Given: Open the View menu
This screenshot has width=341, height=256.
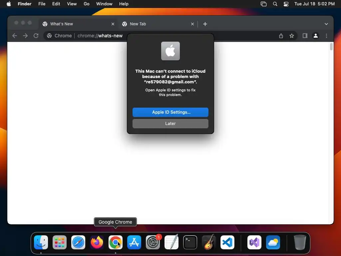Looking at the screenshot, I should (x=72, y=4).
